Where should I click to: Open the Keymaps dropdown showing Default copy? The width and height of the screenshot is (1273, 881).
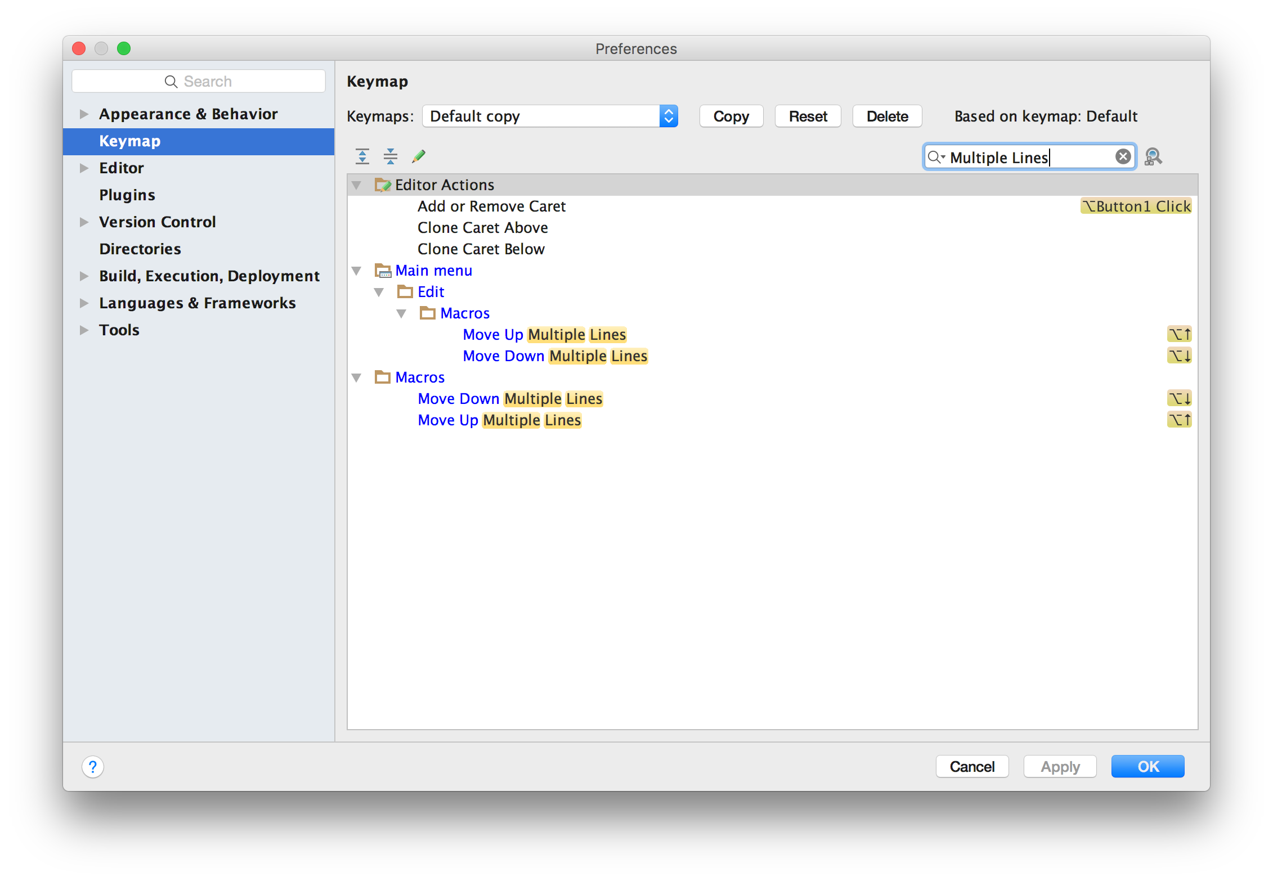point(550,116)
